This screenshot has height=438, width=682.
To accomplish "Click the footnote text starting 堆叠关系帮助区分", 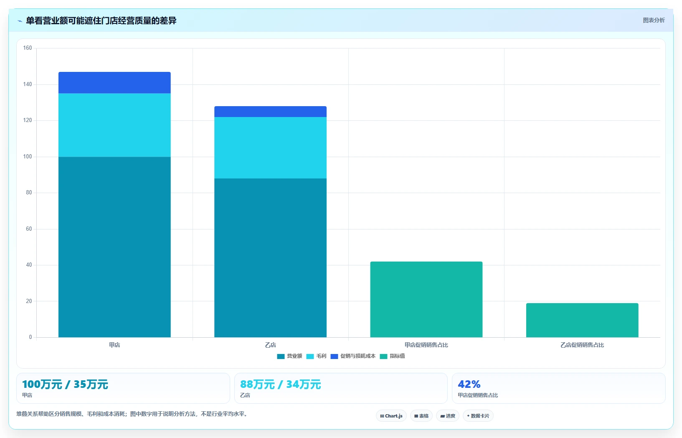I will (132, 414).
